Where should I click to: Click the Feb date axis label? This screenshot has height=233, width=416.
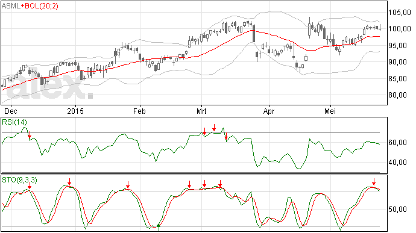[x=139, y=111]
